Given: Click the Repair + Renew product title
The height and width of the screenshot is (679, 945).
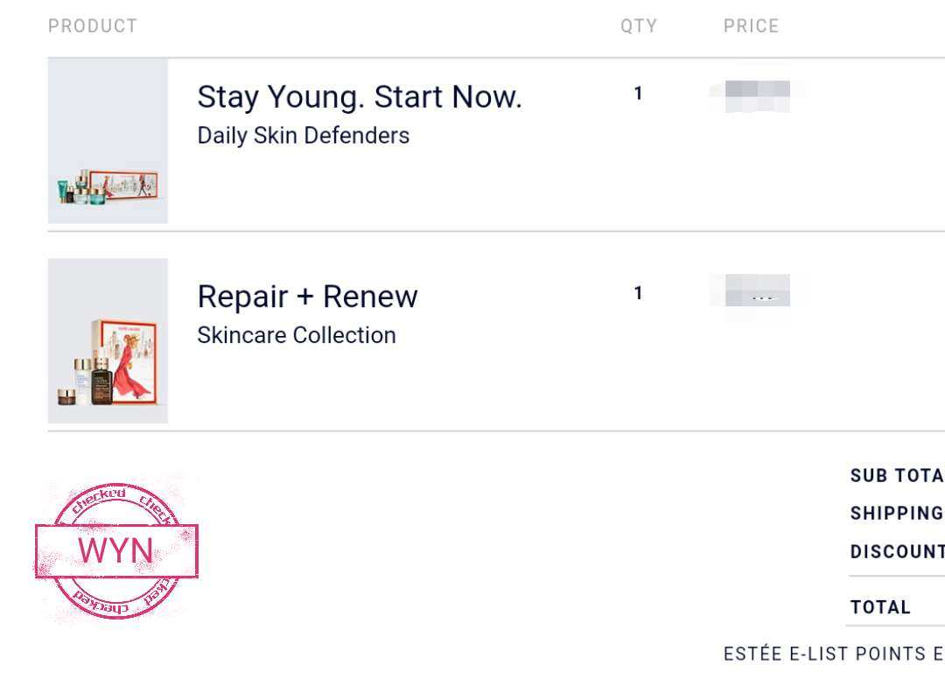Looking at the screenshot, I should pos(307,297).
